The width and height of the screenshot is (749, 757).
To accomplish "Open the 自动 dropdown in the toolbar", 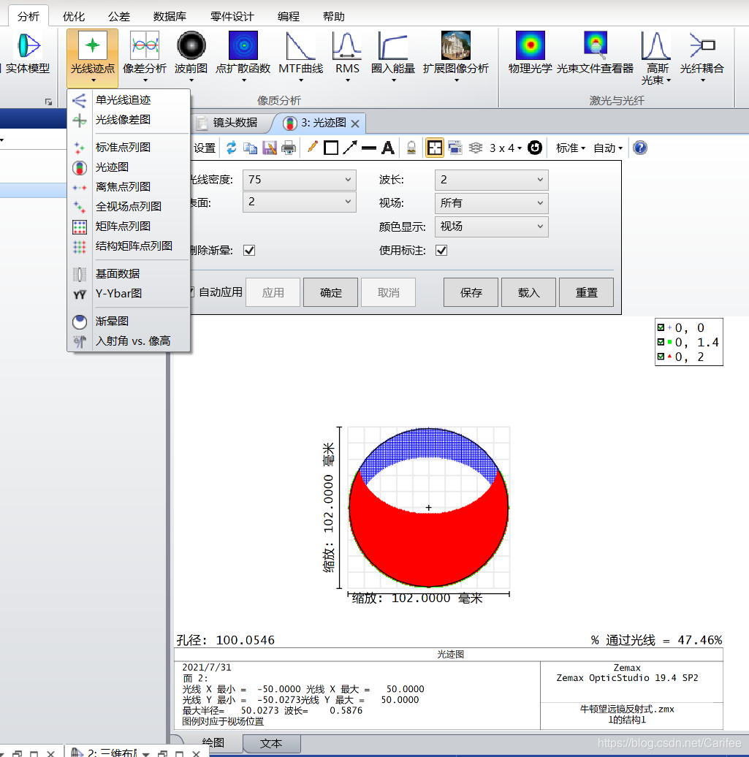I will click(607, 148).
